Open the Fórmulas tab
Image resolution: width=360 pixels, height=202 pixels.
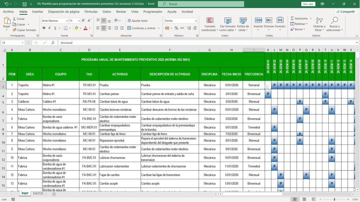tap(91, 12)
